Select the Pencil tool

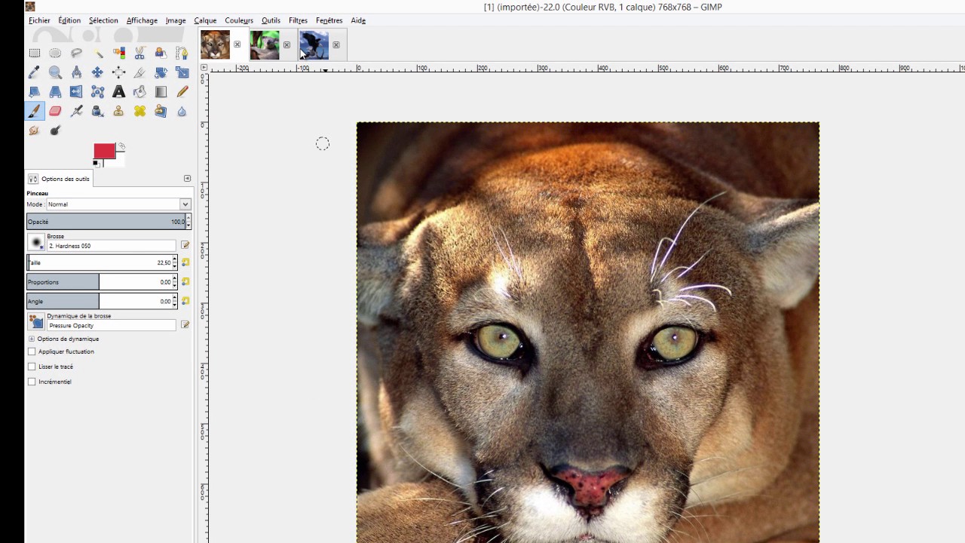click(182, 92)
